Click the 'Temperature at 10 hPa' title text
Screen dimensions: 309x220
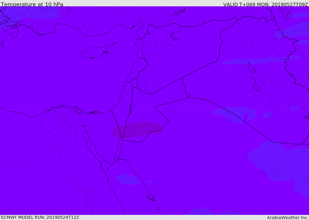click(x=32, y=4)
